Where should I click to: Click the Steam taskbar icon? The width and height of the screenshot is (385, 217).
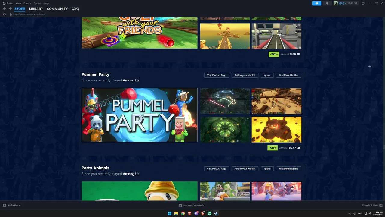pos(216,213)
